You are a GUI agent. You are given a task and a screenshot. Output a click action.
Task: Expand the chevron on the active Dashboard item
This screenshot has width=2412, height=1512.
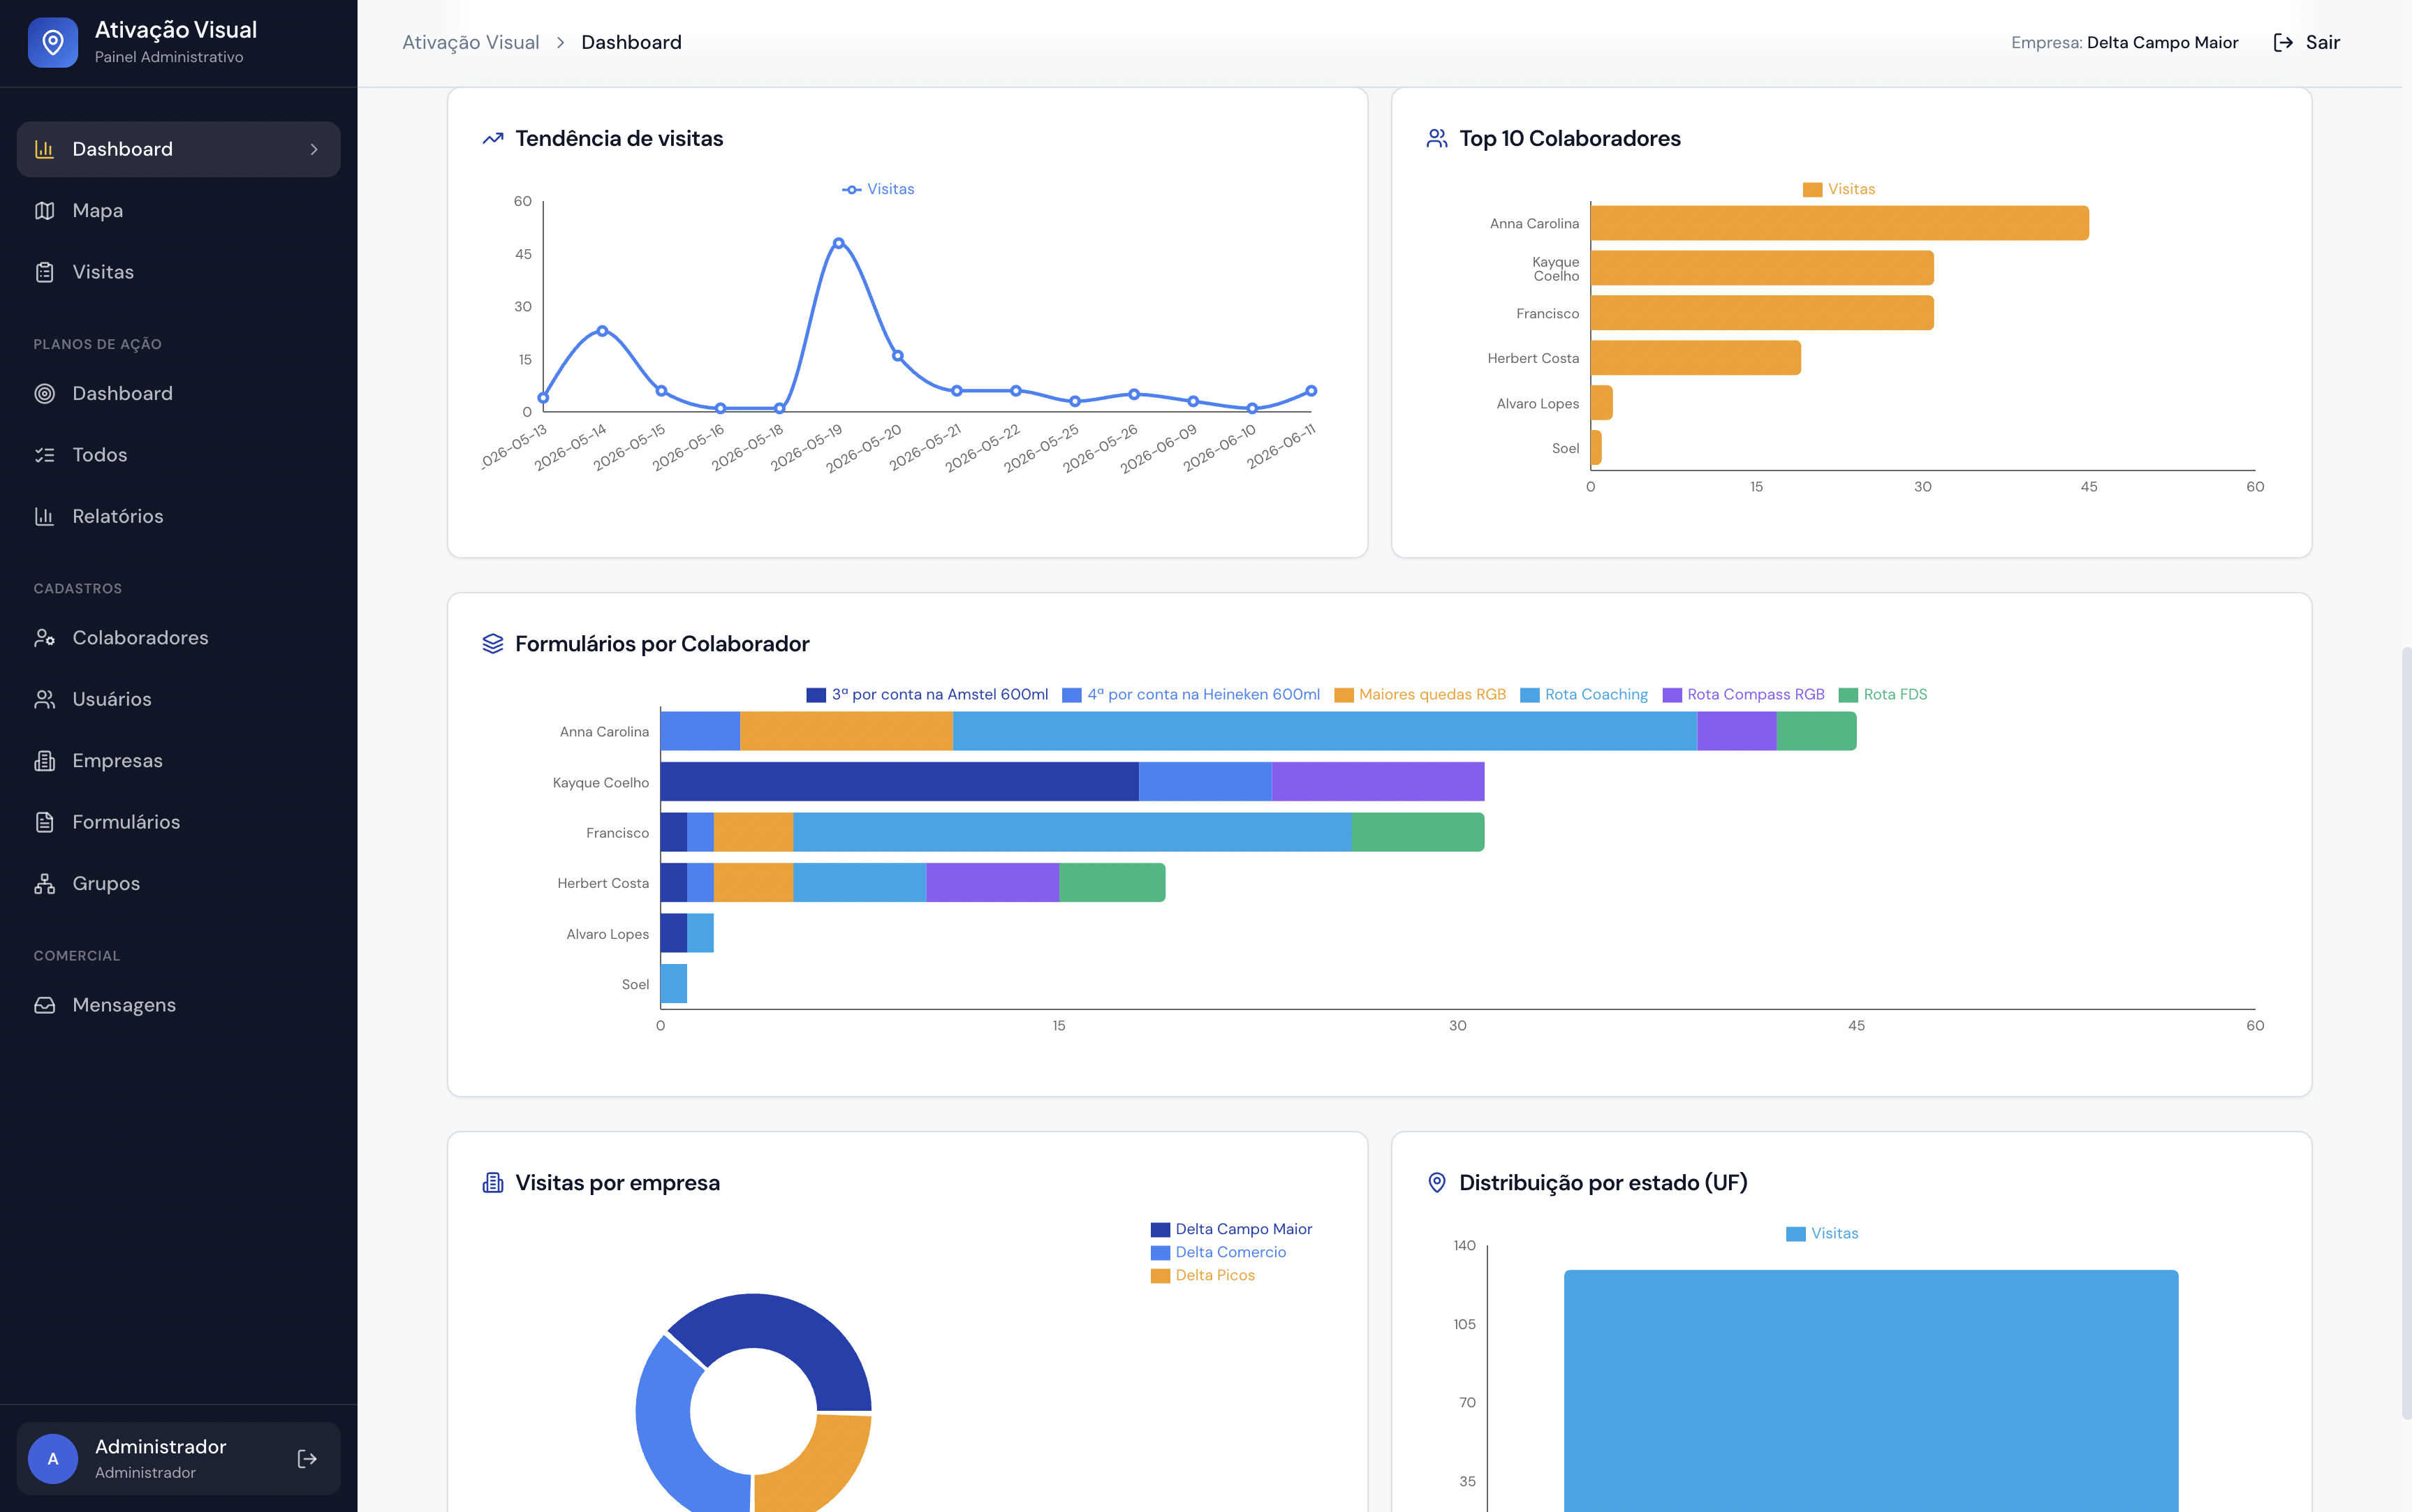314,149
